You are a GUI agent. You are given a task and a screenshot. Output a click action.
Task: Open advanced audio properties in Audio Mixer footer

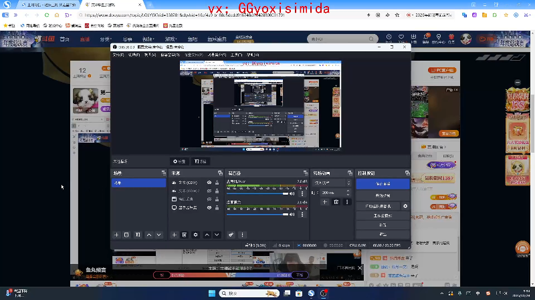(x=231, y=235)
